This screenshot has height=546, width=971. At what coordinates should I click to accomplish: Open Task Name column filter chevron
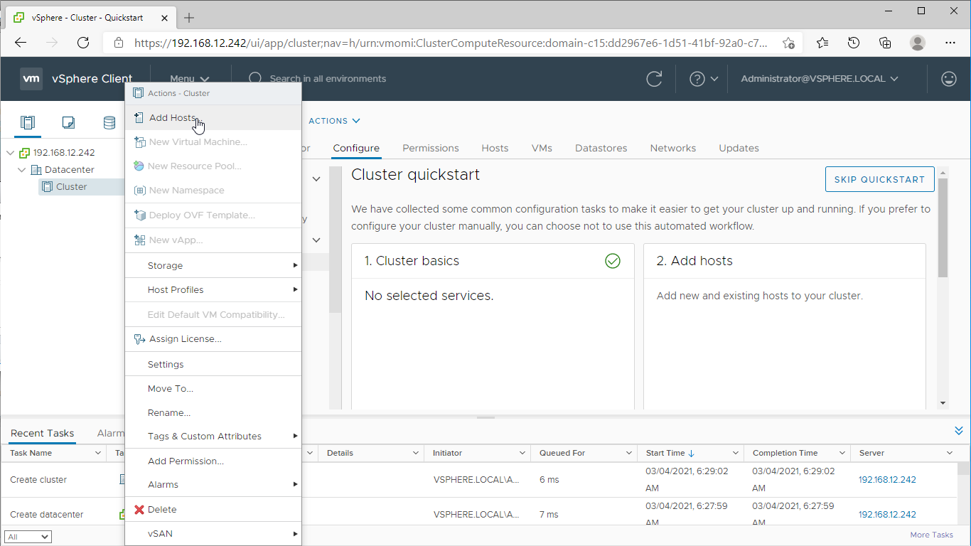click(x=98, y=453)
